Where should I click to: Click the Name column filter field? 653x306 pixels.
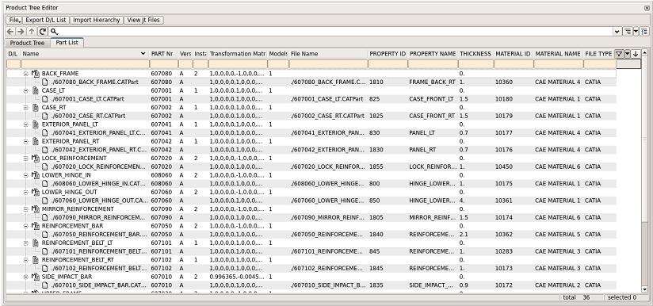pyautogui.click(x=85, y=64)
